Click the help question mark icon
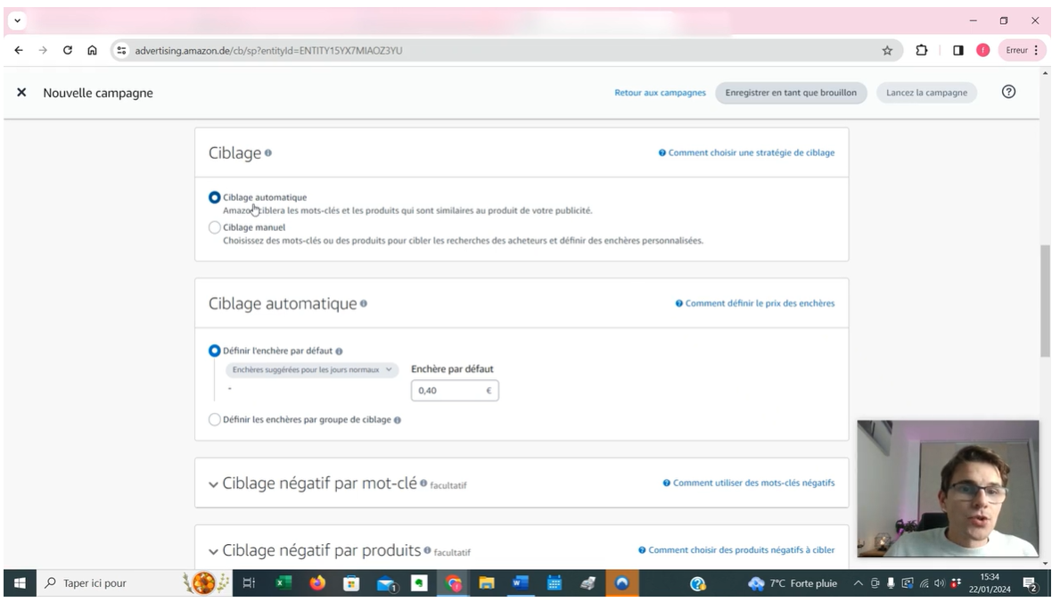Viewport: 1060px width, 602px height. [1009, 92]
